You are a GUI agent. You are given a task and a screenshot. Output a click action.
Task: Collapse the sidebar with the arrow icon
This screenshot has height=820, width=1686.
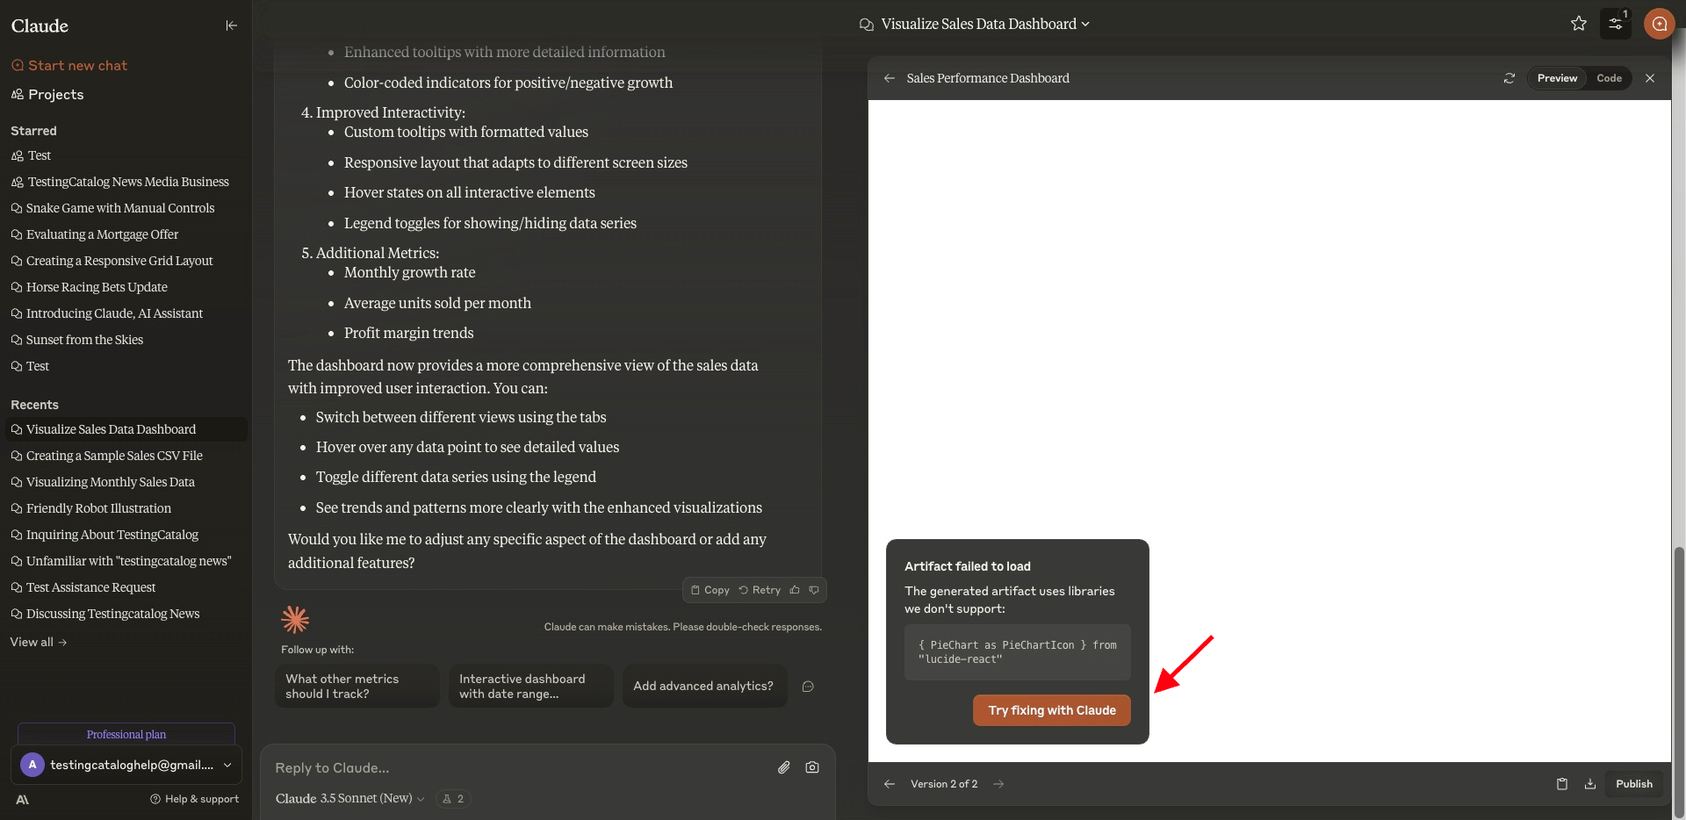pos(231,25)
